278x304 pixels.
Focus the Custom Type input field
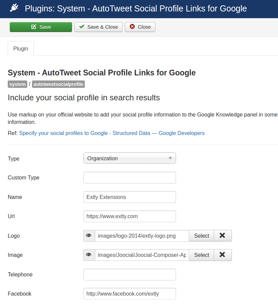[130, 178]
